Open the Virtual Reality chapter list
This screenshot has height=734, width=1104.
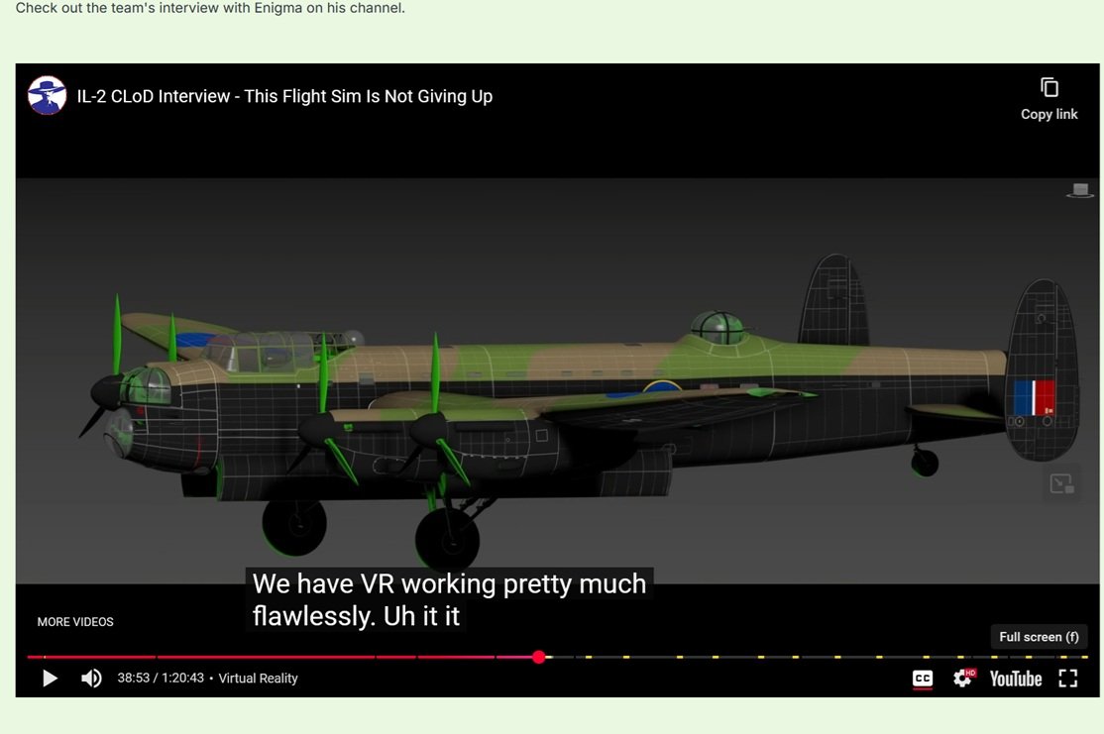click(x=258, y=679)
